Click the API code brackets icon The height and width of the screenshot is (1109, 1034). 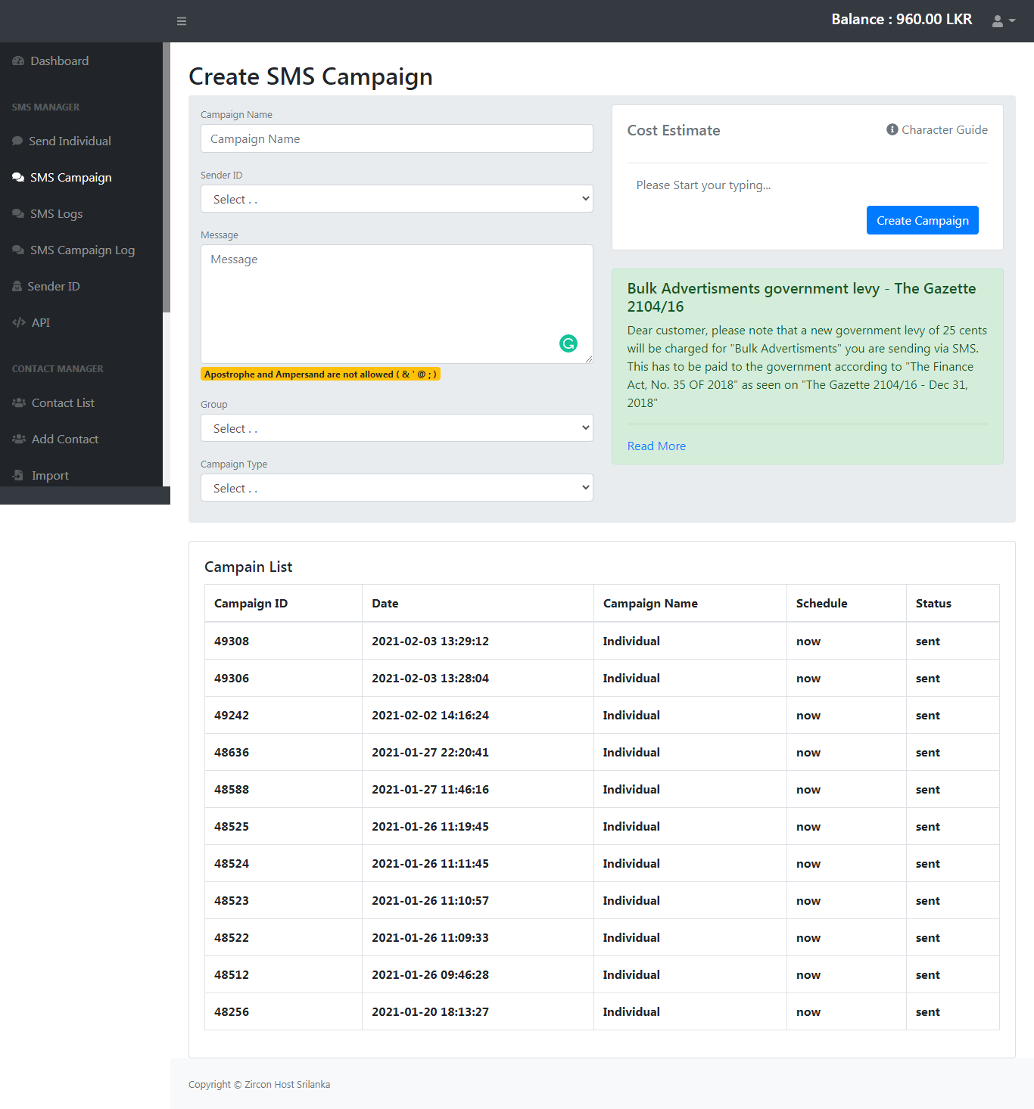[19, 323]
